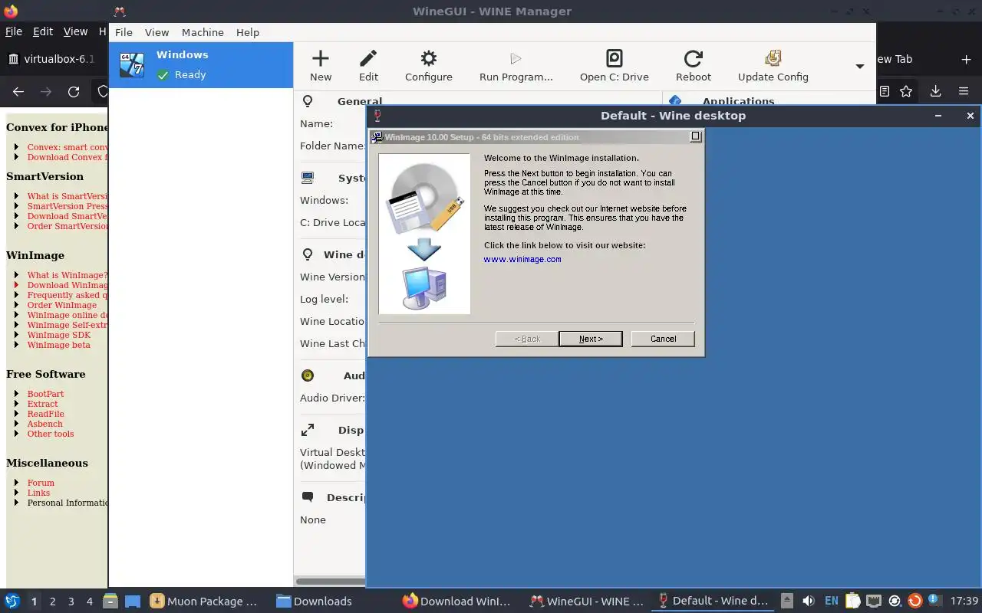Select the Windows machine entry in sidebar
Image resolution: width=982 pixels, height=613 pixels.
pyautogui.click(x=201, y=65)
